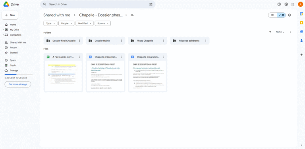Click the Get more storage button
This screenshot has width=305, height=149.
(x=18, y=84)
